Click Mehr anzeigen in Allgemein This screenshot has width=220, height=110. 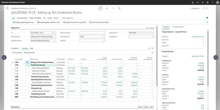pos(150,28)
